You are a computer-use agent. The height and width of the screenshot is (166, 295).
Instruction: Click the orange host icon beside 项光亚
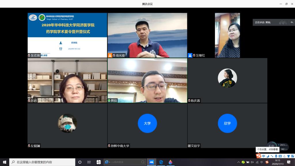coord(110,55)
